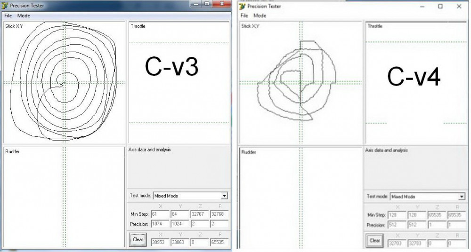471x252 pixels.
Task: Select the current X value field showing 30953
Action: coord(160,242)
